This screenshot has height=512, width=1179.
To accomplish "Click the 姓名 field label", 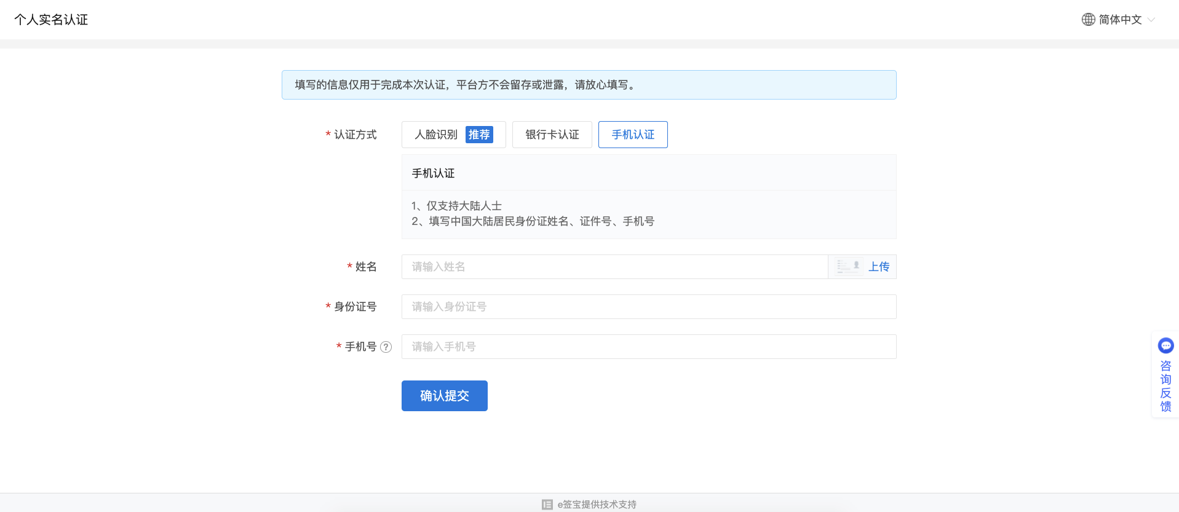I will click(366, 267).
